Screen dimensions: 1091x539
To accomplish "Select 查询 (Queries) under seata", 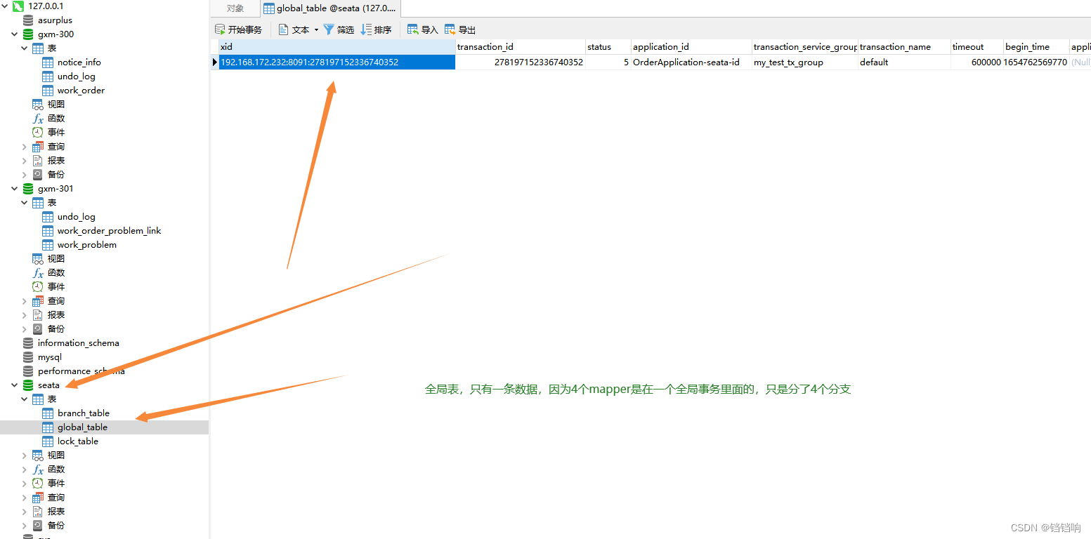I will point(55,497).
